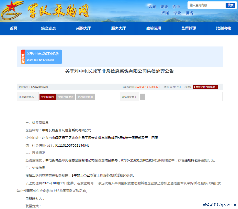This screenshot has height=209, width=238.
Task: Click the 诚信保证金 gray value box
Action: [x=142, y=97]
